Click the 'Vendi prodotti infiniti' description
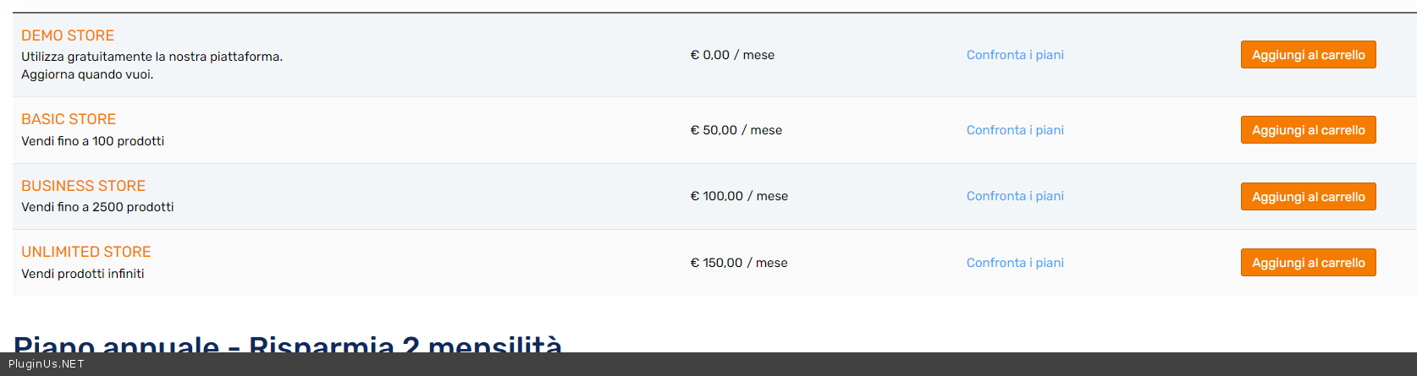The height and width of the screenshot is (376, 1417). (83, 274)
